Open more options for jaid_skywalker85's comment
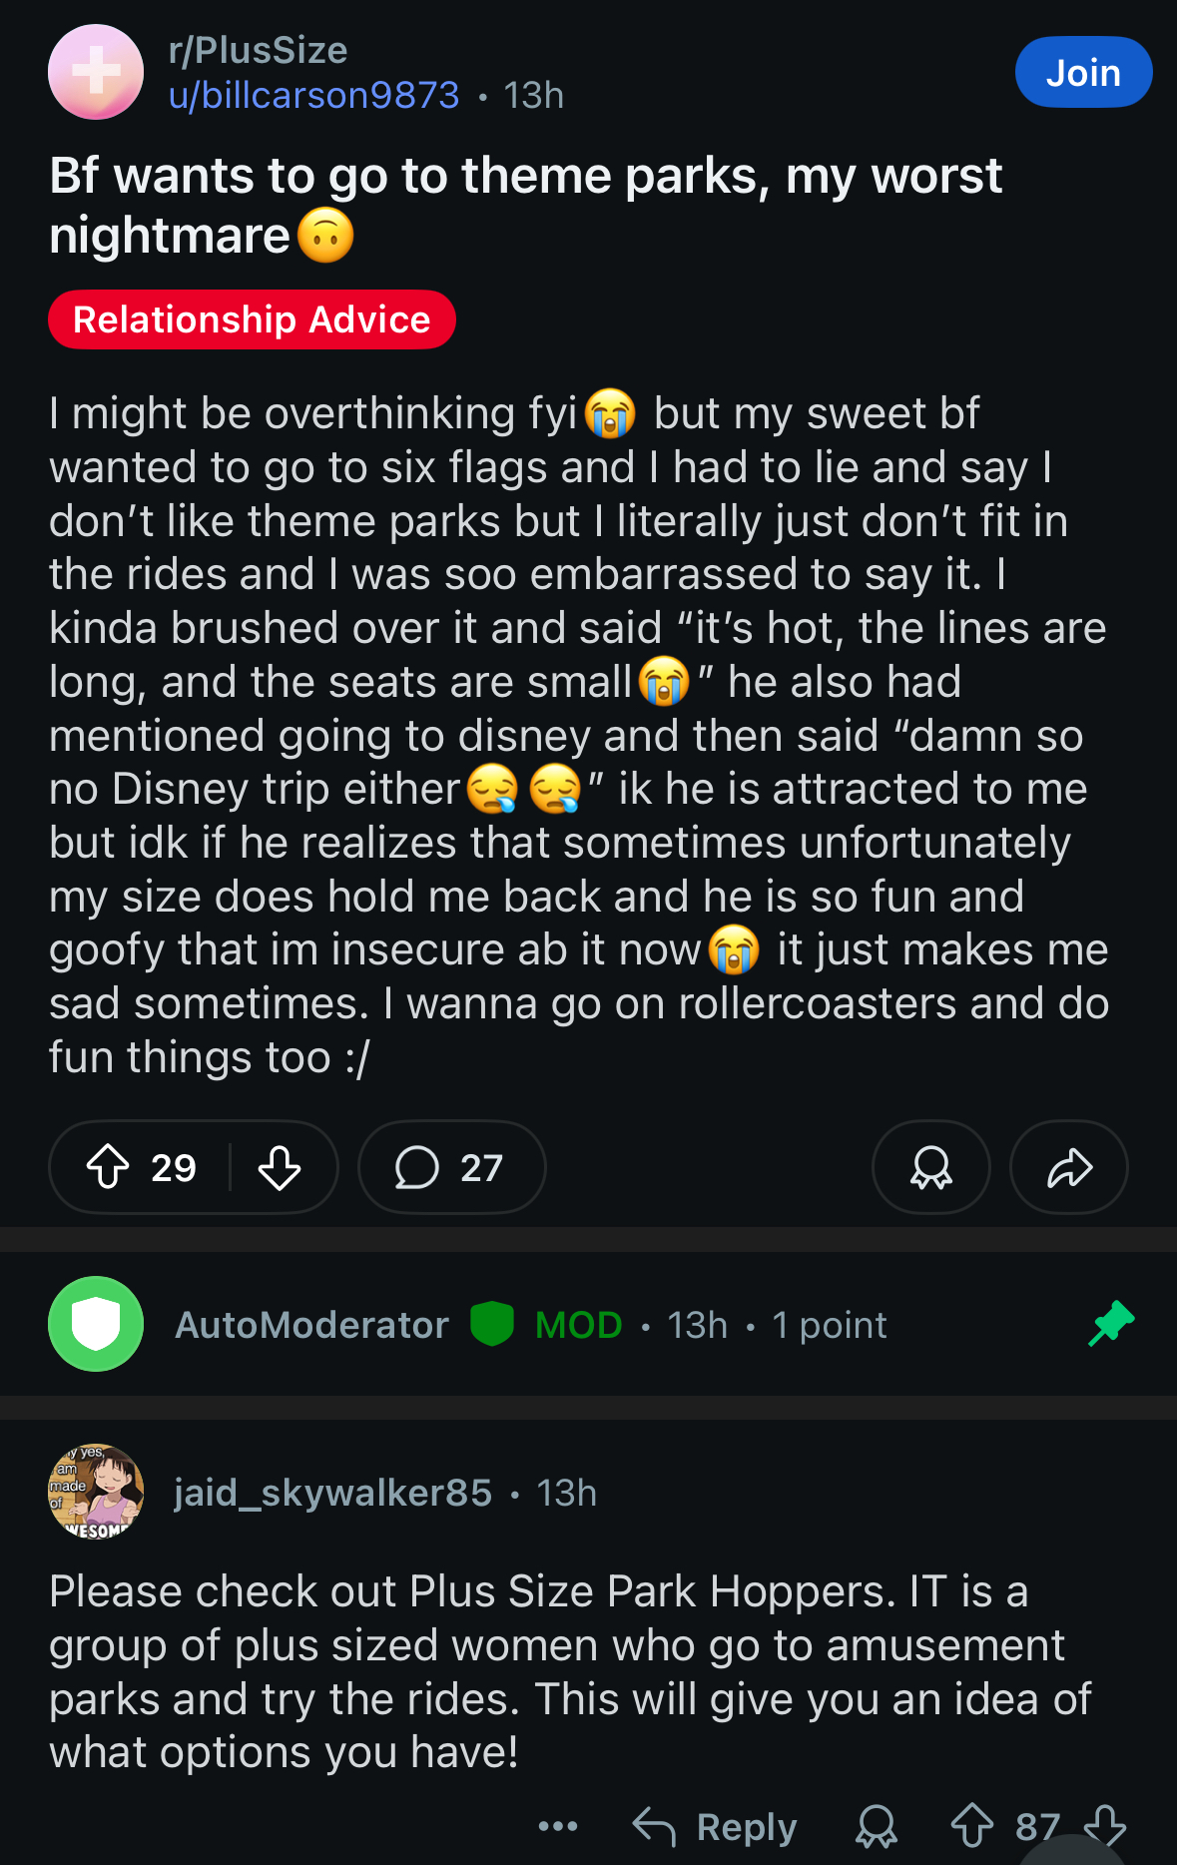The image size is (1177, 1865). pos(557,1826)
